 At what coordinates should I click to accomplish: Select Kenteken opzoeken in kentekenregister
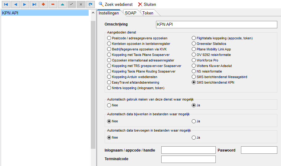click(139, 44)
